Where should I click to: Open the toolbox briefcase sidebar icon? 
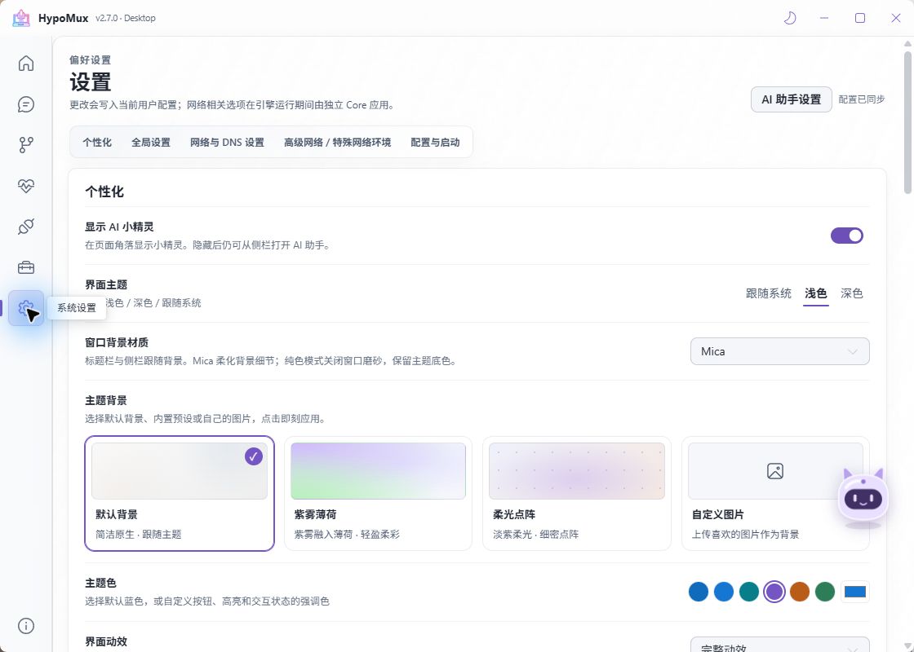pos(25,268)
